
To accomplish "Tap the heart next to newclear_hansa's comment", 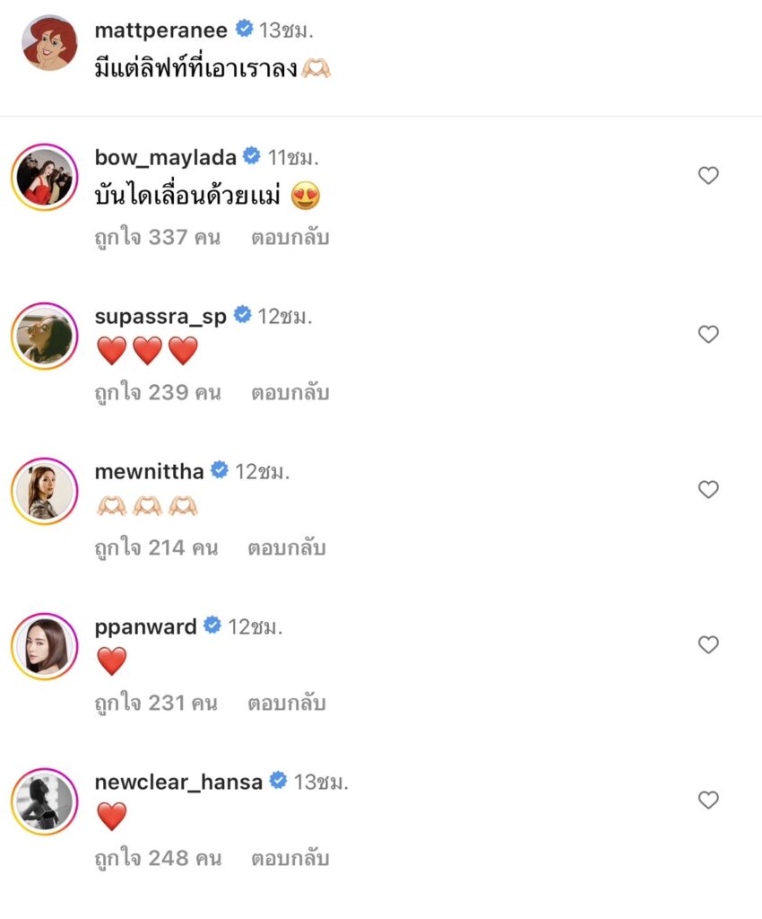I will click(x=708, y=800).
